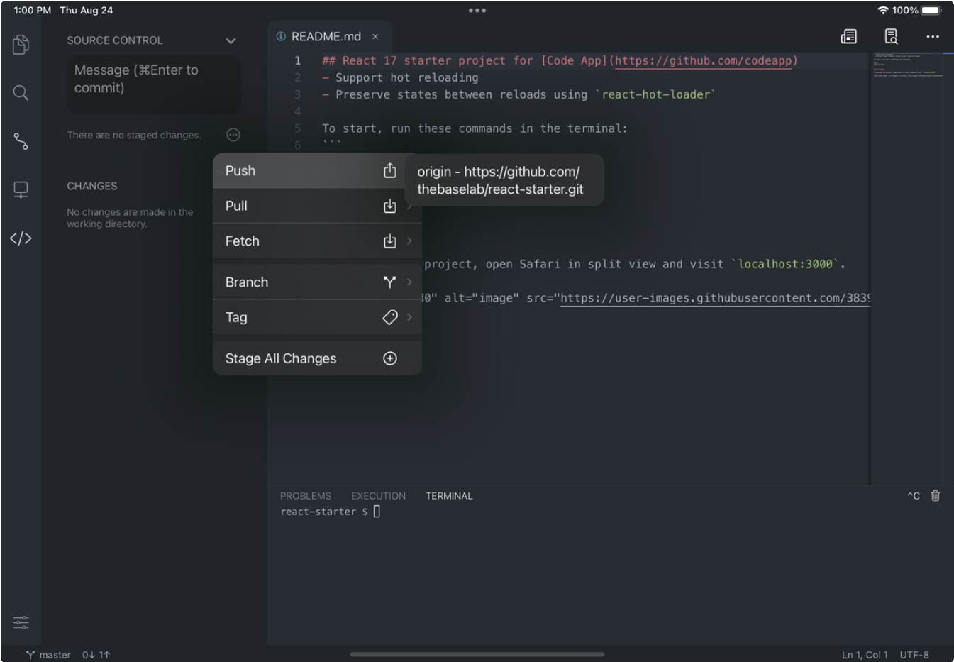
Task: Click the Pull download icon
Action: tap(389, 206)
